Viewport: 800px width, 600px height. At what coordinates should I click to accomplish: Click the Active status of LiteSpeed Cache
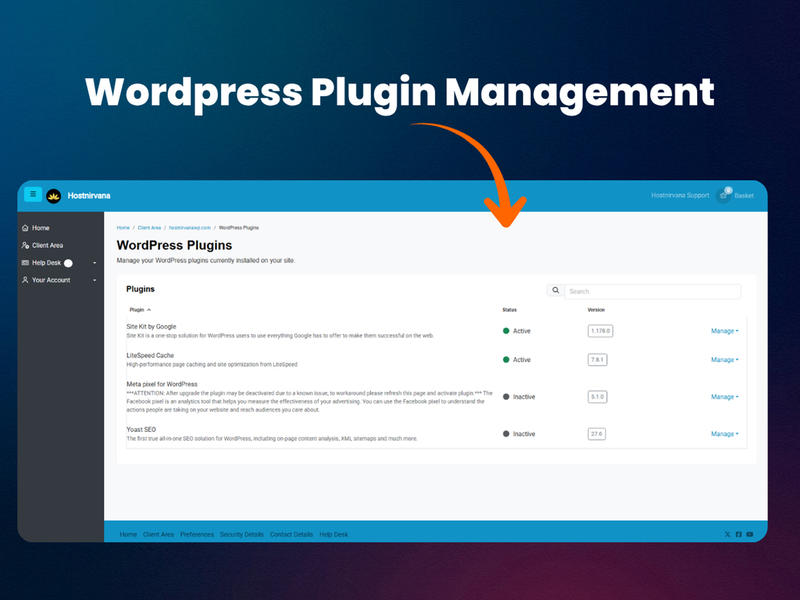pos(517,360)
